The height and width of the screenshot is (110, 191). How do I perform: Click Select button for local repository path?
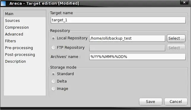point(176,38)
